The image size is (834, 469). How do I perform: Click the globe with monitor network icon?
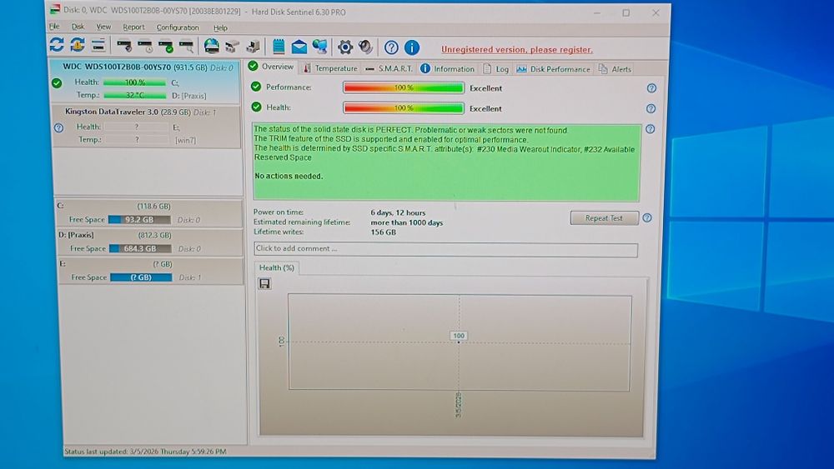319,47
